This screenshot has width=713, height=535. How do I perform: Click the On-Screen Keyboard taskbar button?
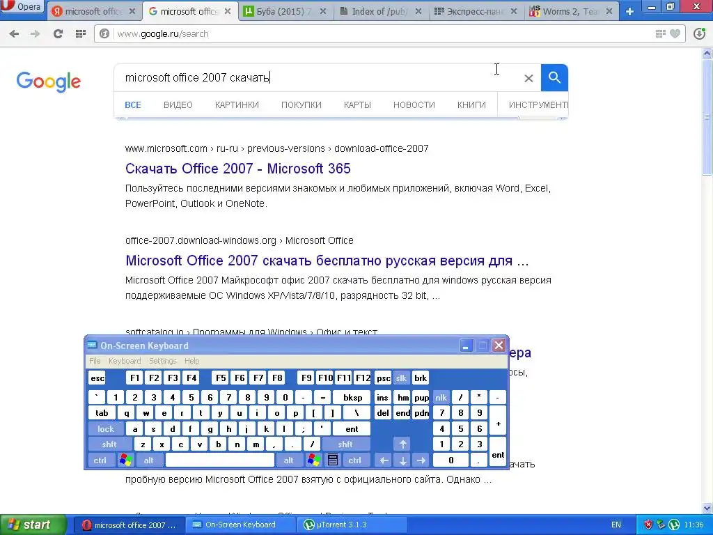[x=240, y=525]
